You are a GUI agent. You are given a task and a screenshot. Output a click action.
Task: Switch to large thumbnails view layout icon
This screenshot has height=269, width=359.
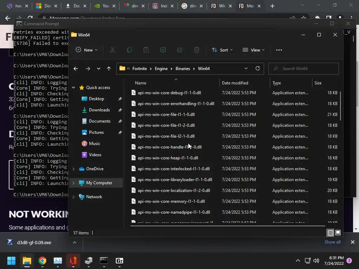coord(338,233)
